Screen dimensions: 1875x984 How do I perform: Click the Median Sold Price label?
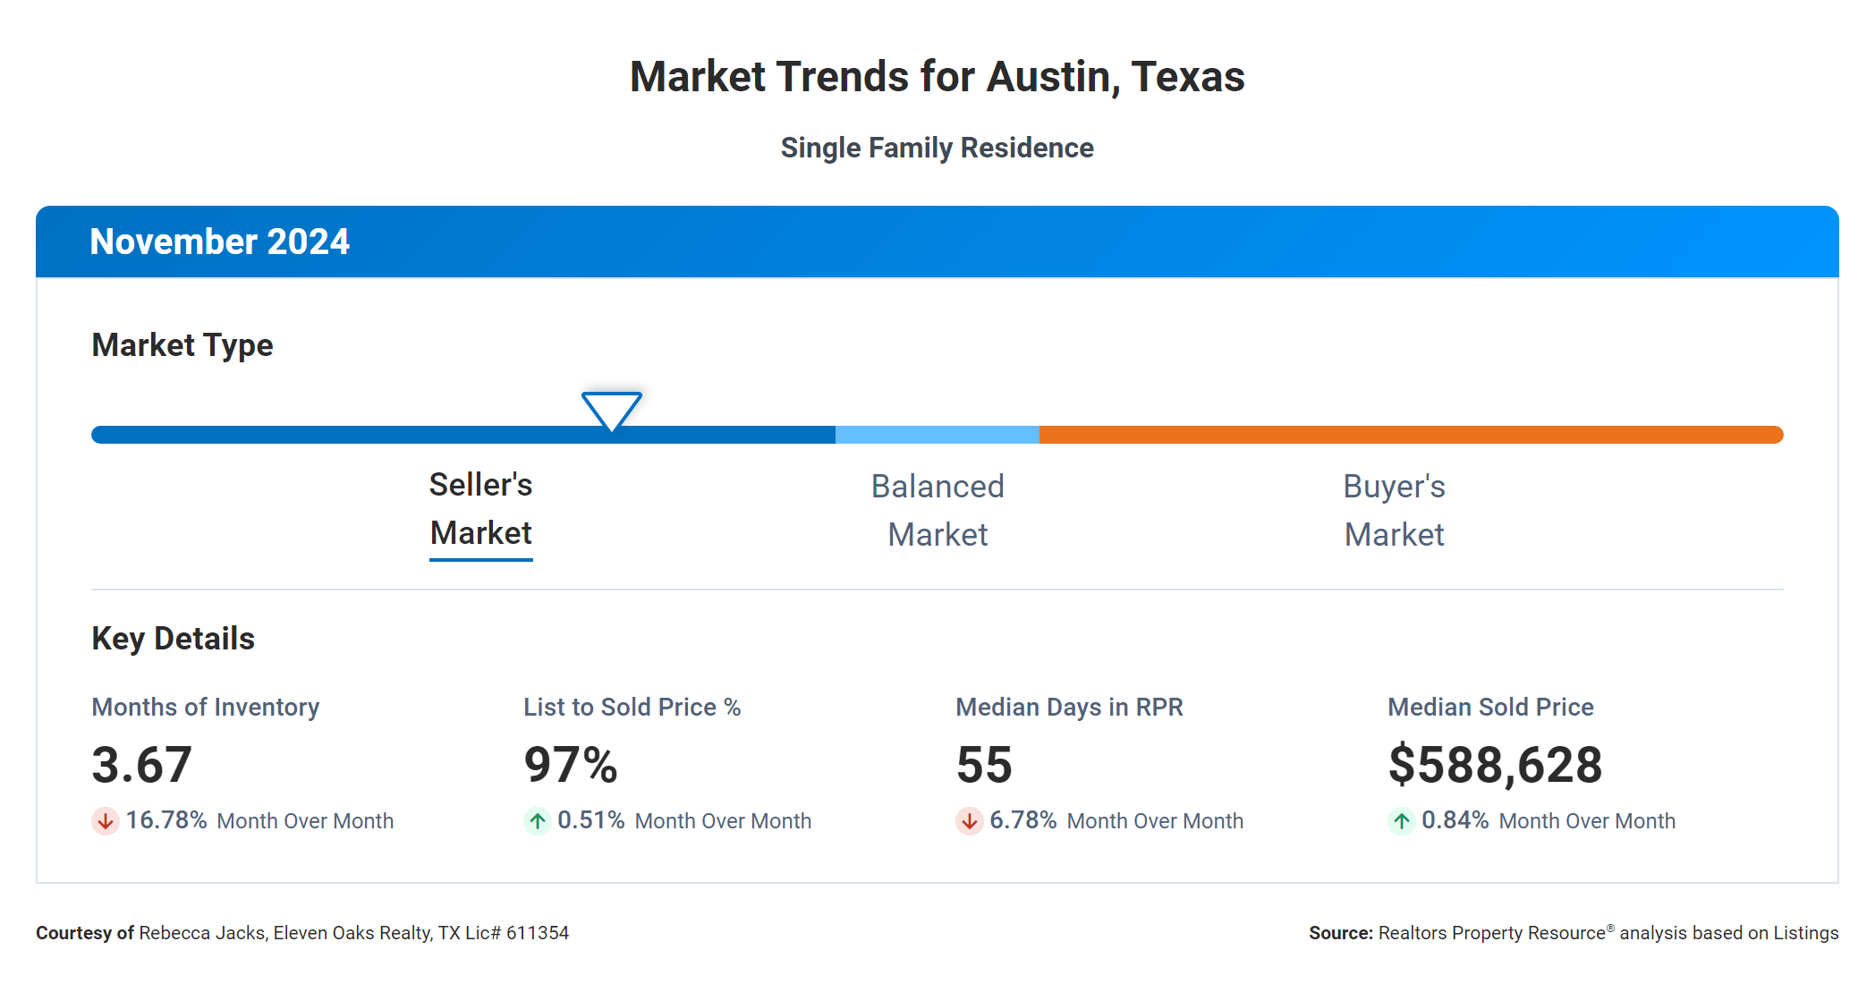1490,707
